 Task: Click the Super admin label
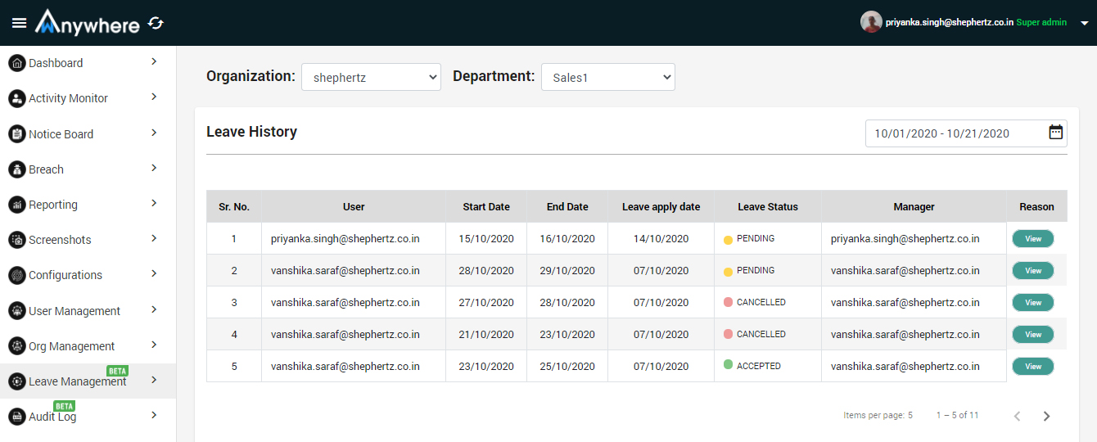(x=1041, y=22)
